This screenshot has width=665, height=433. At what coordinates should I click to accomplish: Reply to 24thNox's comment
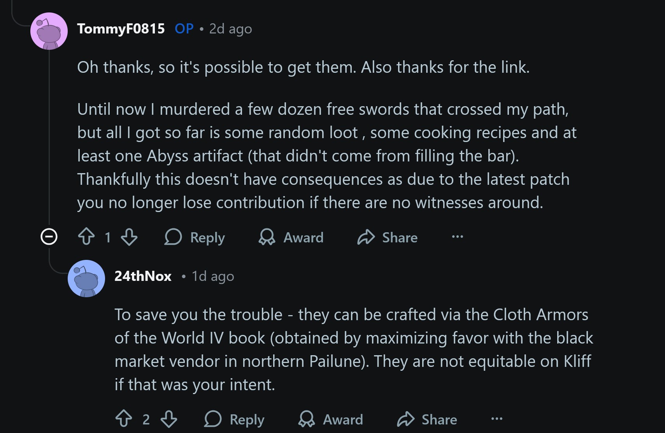tap(235, 419)
